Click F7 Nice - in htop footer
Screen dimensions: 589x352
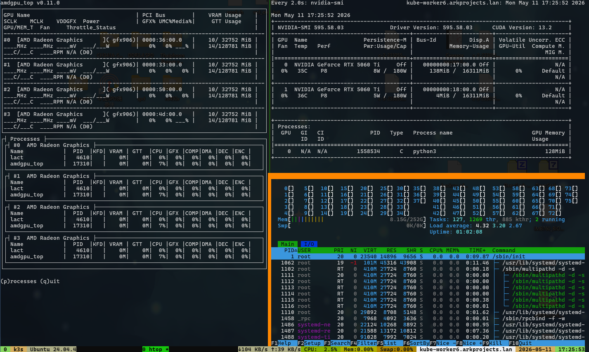[x=443, y=343]
